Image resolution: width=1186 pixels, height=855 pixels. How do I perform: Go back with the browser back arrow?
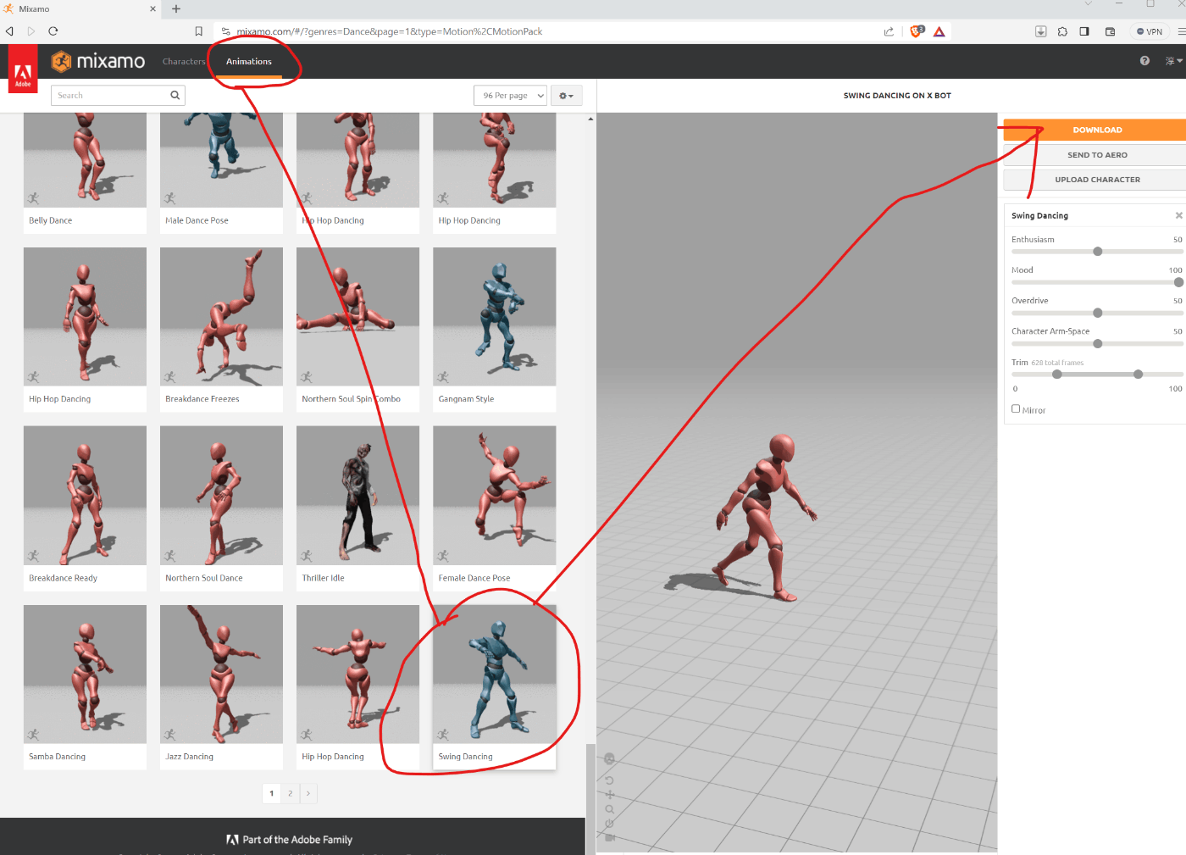(x=9, y=31)
